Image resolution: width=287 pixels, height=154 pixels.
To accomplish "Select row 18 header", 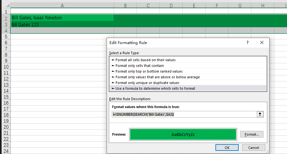I will (x=6, y=115).
